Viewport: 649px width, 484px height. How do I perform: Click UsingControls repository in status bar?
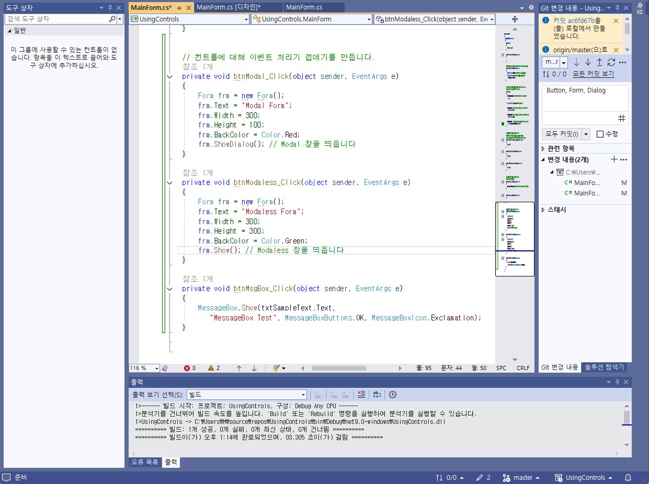(584, 478)
